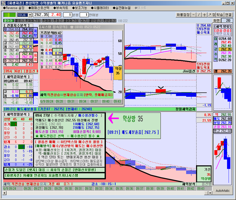
Task: Open the Reverse 설정 menu
Action: [x=14, y=8]
